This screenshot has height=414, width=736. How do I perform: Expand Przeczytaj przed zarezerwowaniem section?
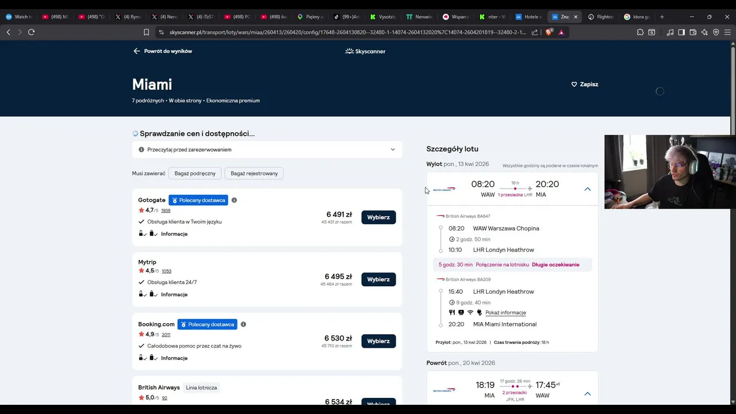tap(267, 149)
